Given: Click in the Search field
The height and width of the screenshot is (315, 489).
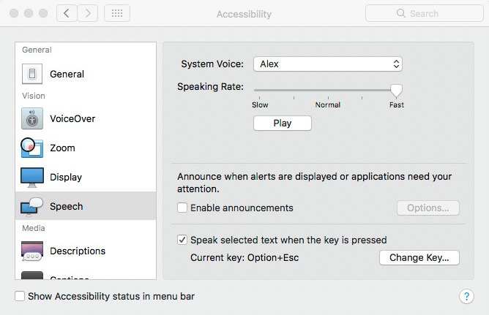Looking at the screenshot, I should 422,14.
